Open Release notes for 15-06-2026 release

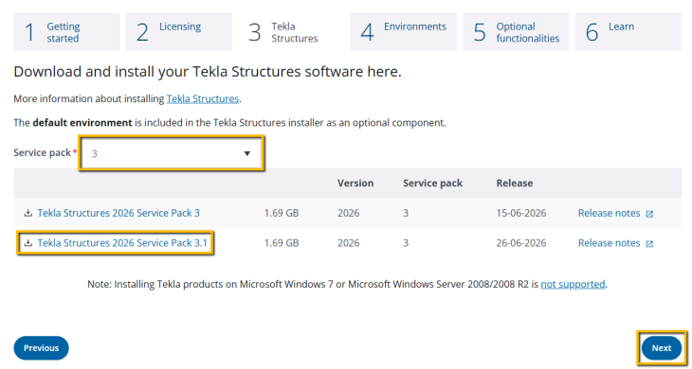click(x=609, y=213)
